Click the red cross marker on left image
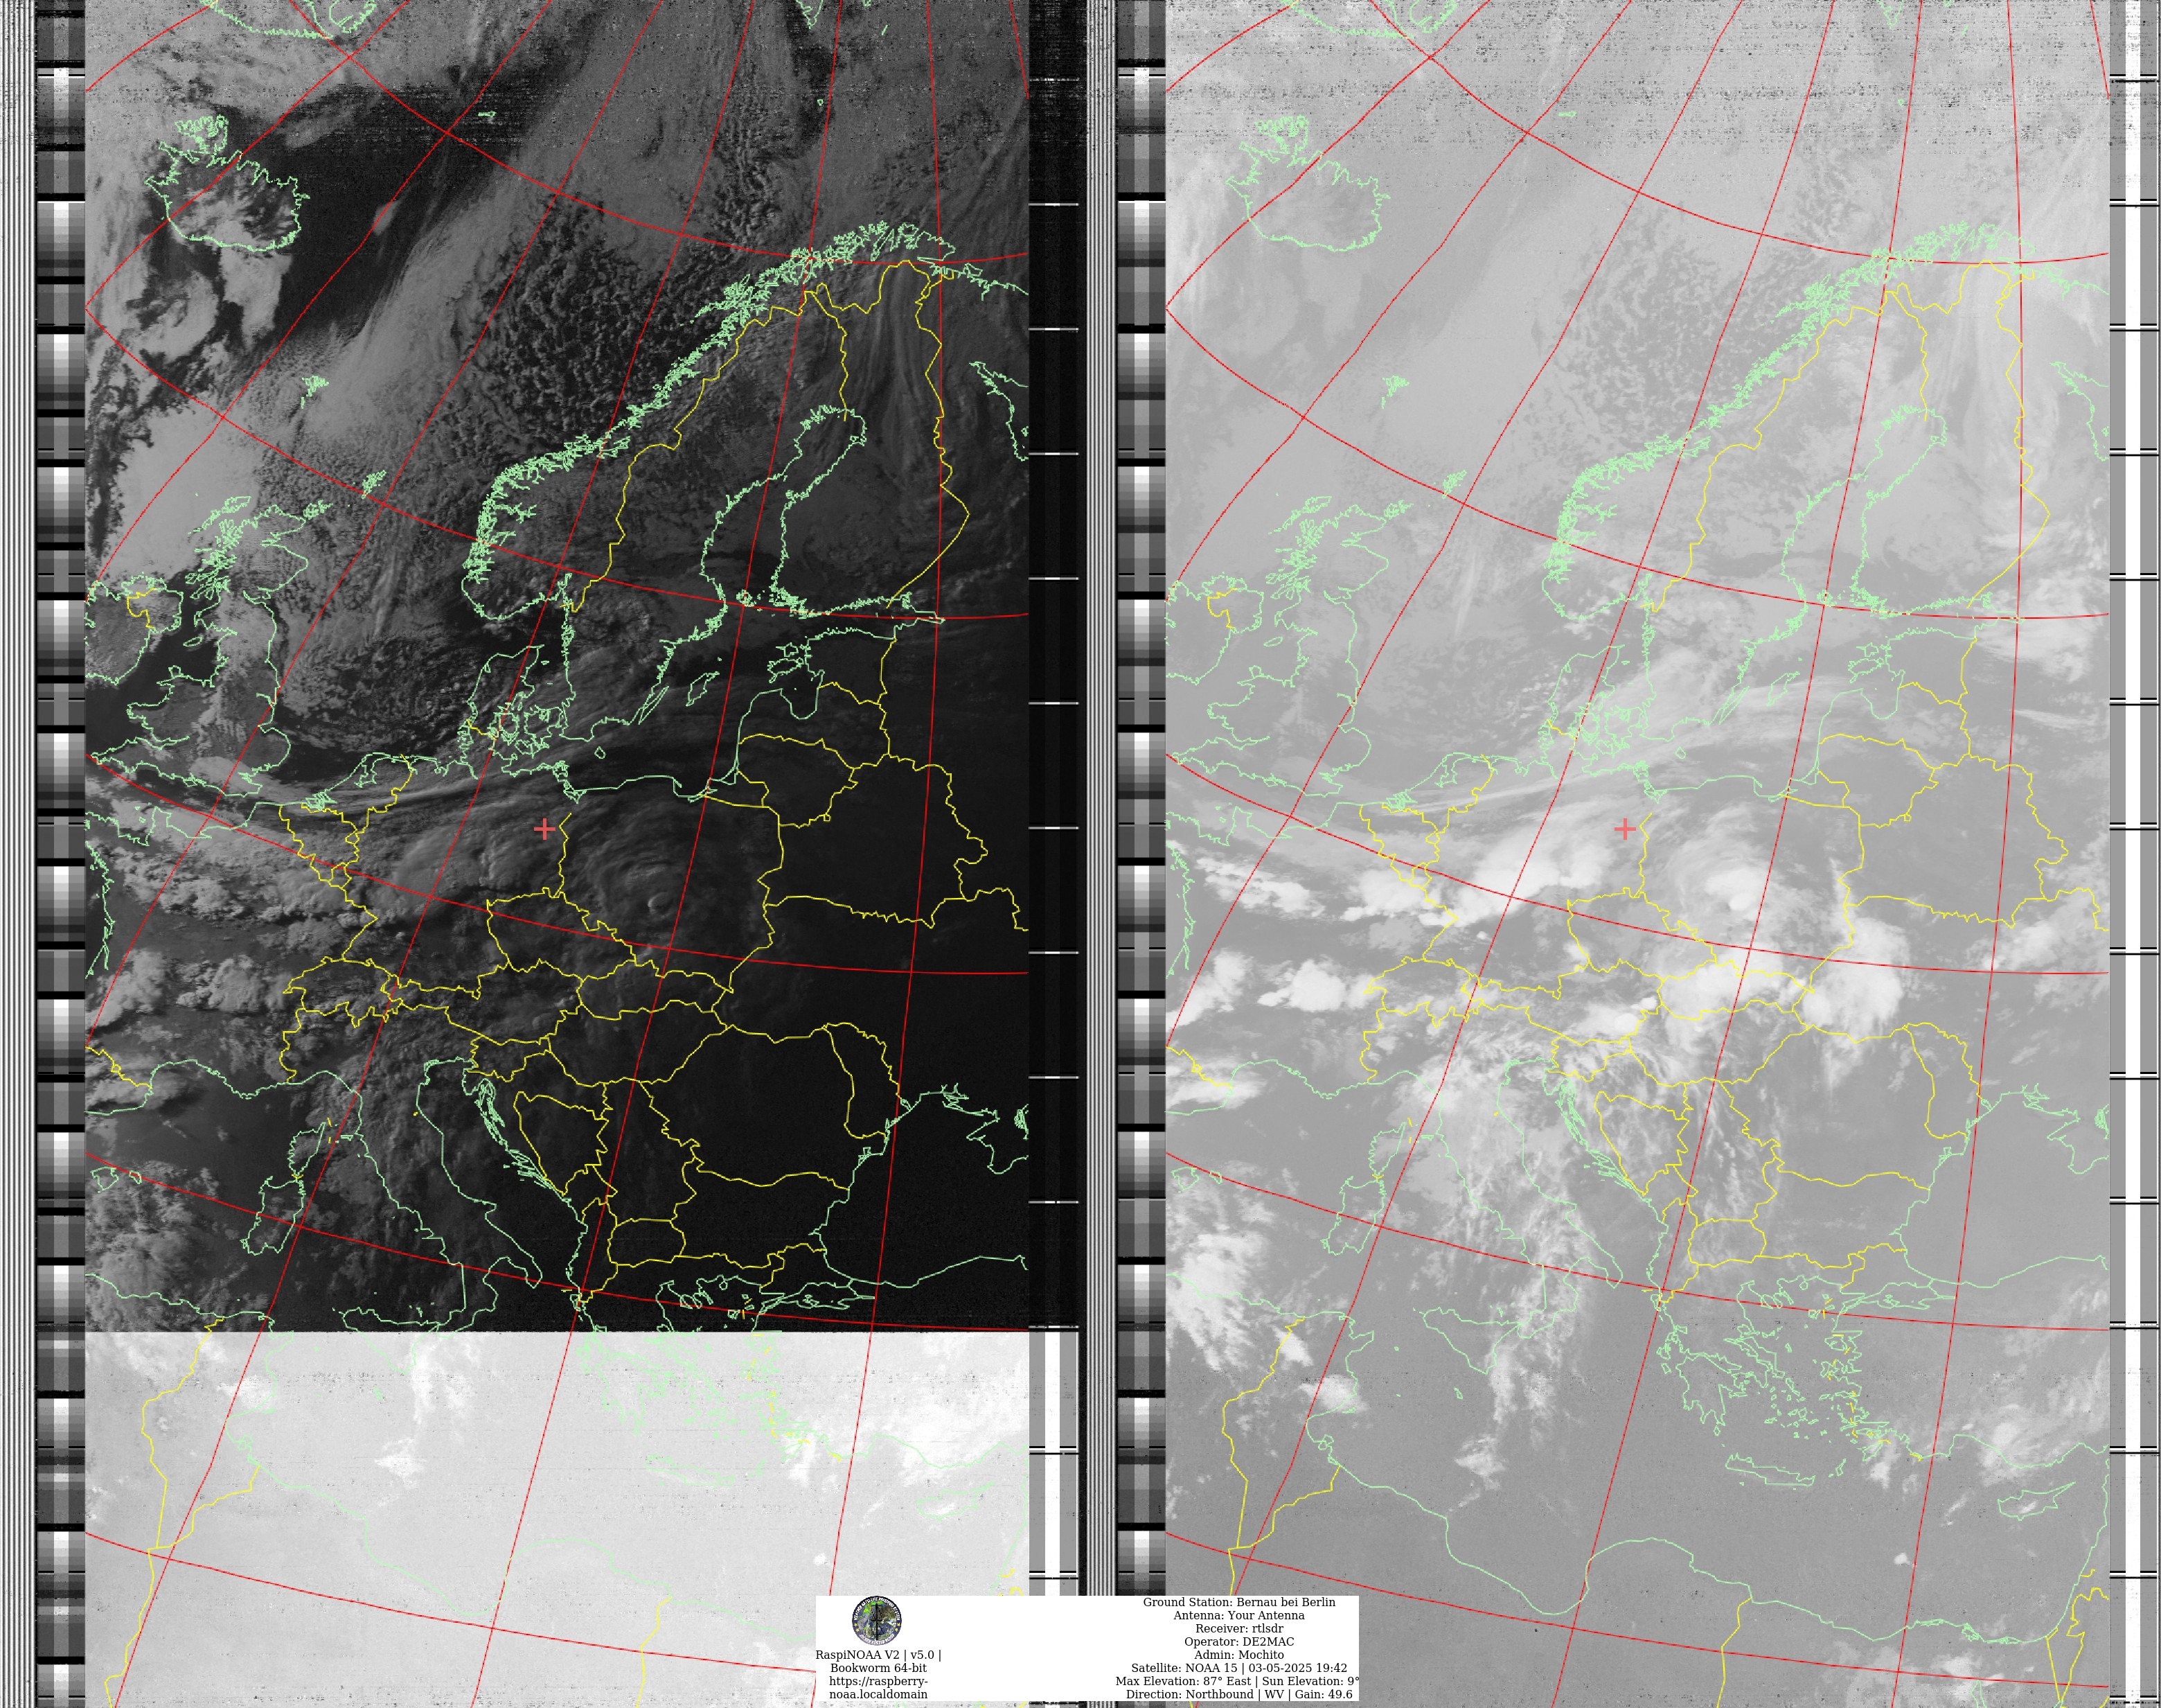Viewport: 2161px width, 1708px height. (544, 829)
